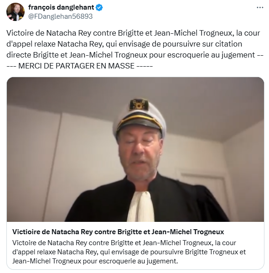Viewport: 269px width, 273px height.
Task: Open the round profile avatar picture
Action: (16, 12)
